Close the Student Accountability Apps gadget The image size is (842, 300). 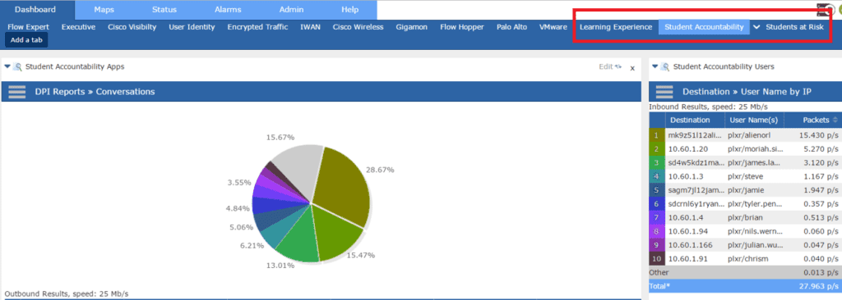632,68
